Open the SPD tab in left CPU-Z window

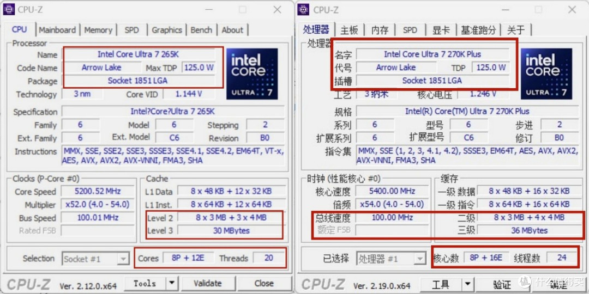click(131, 30)
